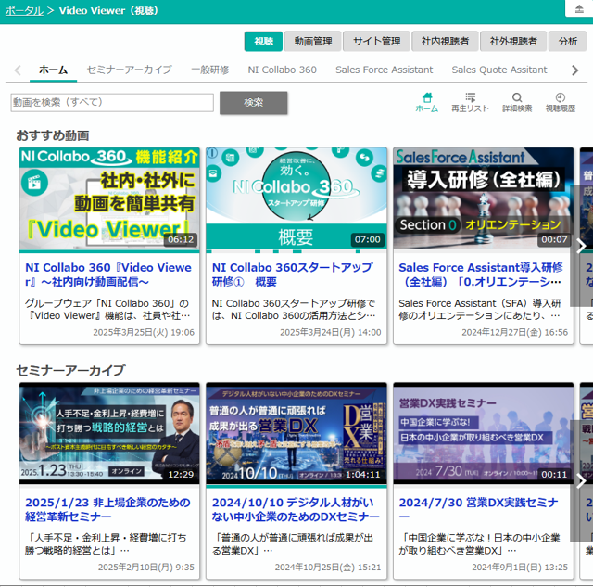The image size is (593, 587).
Task: Switch to the NI Collabo 360 tab
Action: 282,70
